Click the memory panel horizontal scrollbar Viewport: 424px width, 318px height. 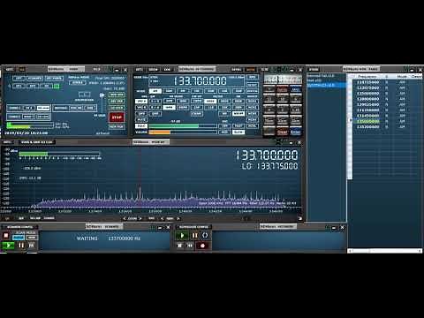(x=384, y=251)
